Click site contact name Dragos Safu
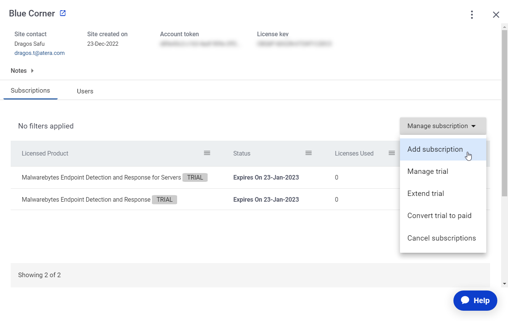The image size is (508, 321). pos(29,44)
